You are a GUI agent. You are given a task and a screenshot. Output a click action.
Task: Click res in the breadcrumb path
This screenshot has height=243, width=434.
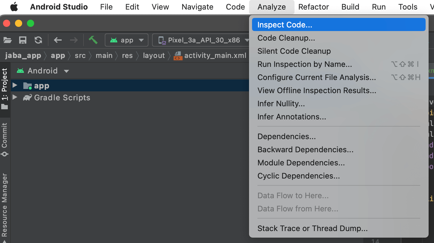127,56
